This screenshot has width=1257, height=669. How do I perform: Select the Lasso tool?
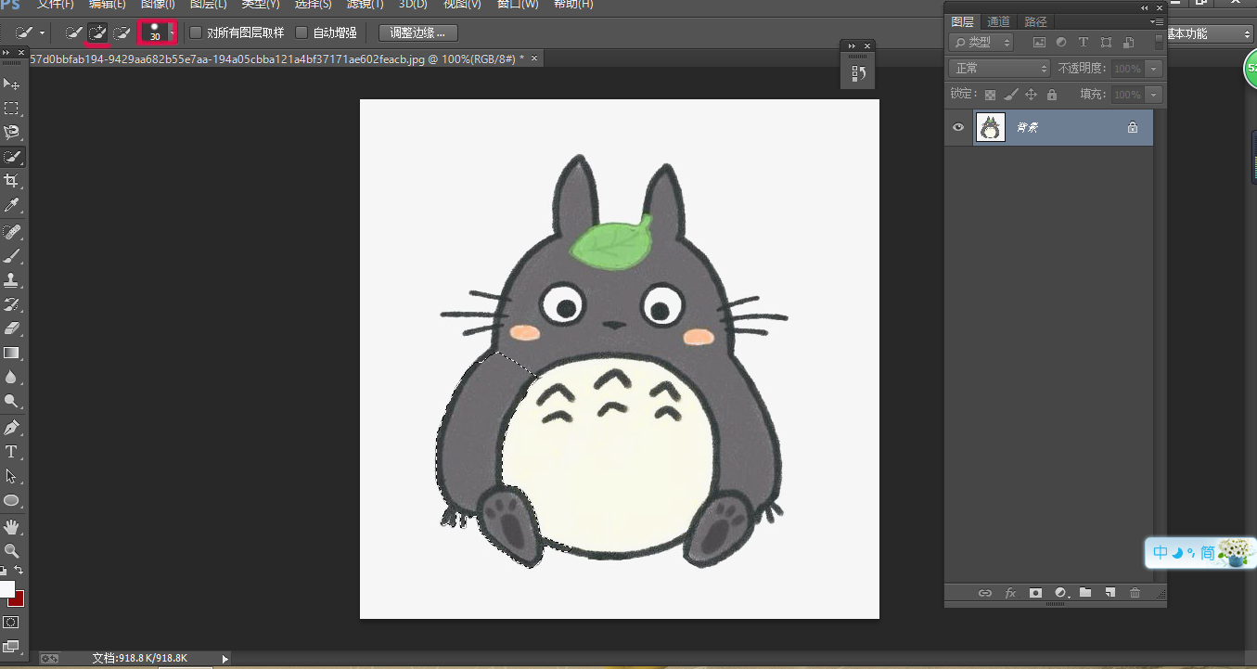coord(12,133)
